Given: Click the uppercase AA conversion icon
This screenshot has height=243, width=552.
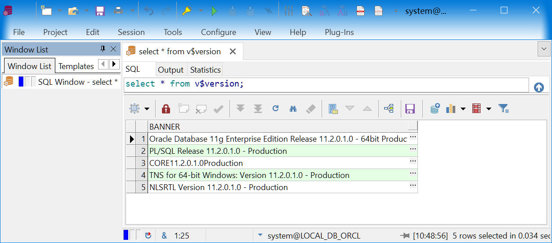Looking at the screenshot, I should [x=324, y=11].
